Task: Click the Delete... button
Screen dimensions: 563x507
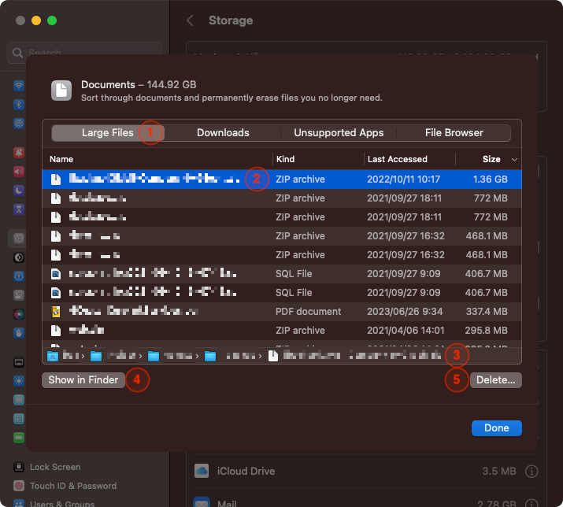Action: pyautogui.click(x=495, y=380)
